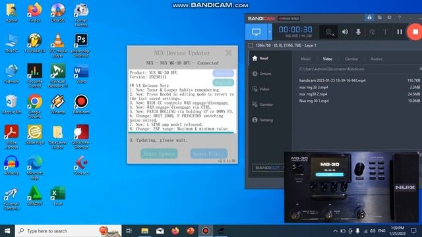Switch to the Mulai tab

coord(305,59)
